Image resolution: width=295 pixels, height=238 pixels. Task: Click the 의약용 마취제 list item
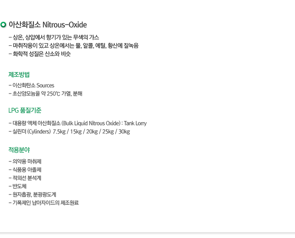[x=25, y=161]
